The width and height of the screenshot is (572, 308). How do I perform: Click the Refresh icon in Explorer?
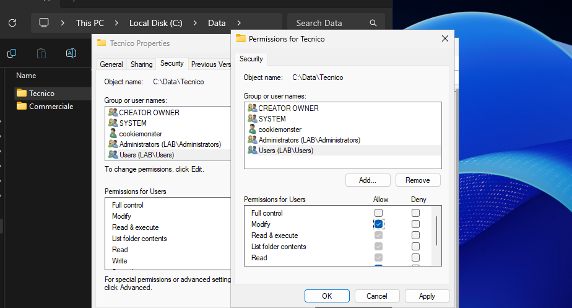12,23
